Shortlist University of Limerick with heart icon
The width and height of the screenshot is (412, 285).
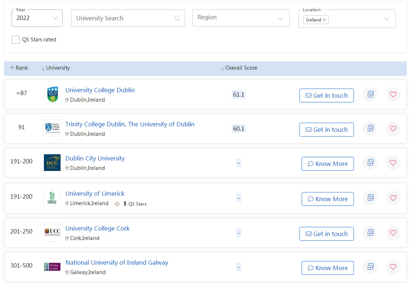[393, 198]
